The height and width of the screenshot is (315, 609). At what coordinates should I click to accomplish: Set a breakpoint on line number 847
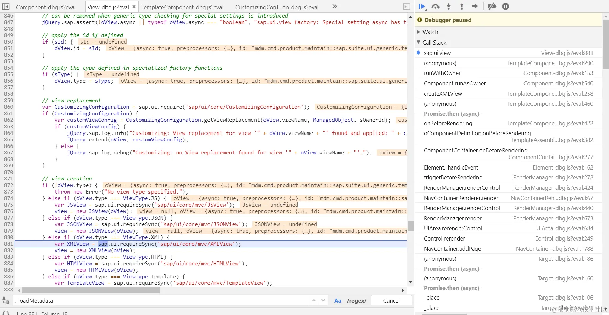(x=8, y=22)
